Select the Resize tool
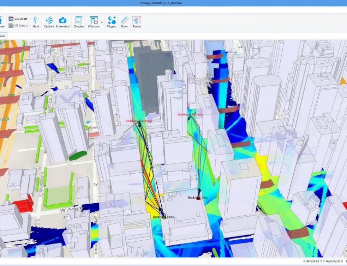This screenshot has height=266, width=347. (x=136, y=21)
